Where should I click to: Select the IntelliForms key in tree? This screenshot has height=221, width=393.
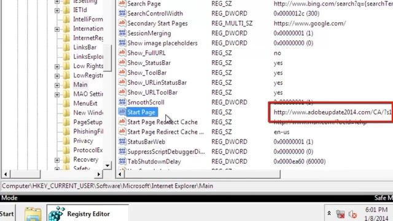point(88,19)
